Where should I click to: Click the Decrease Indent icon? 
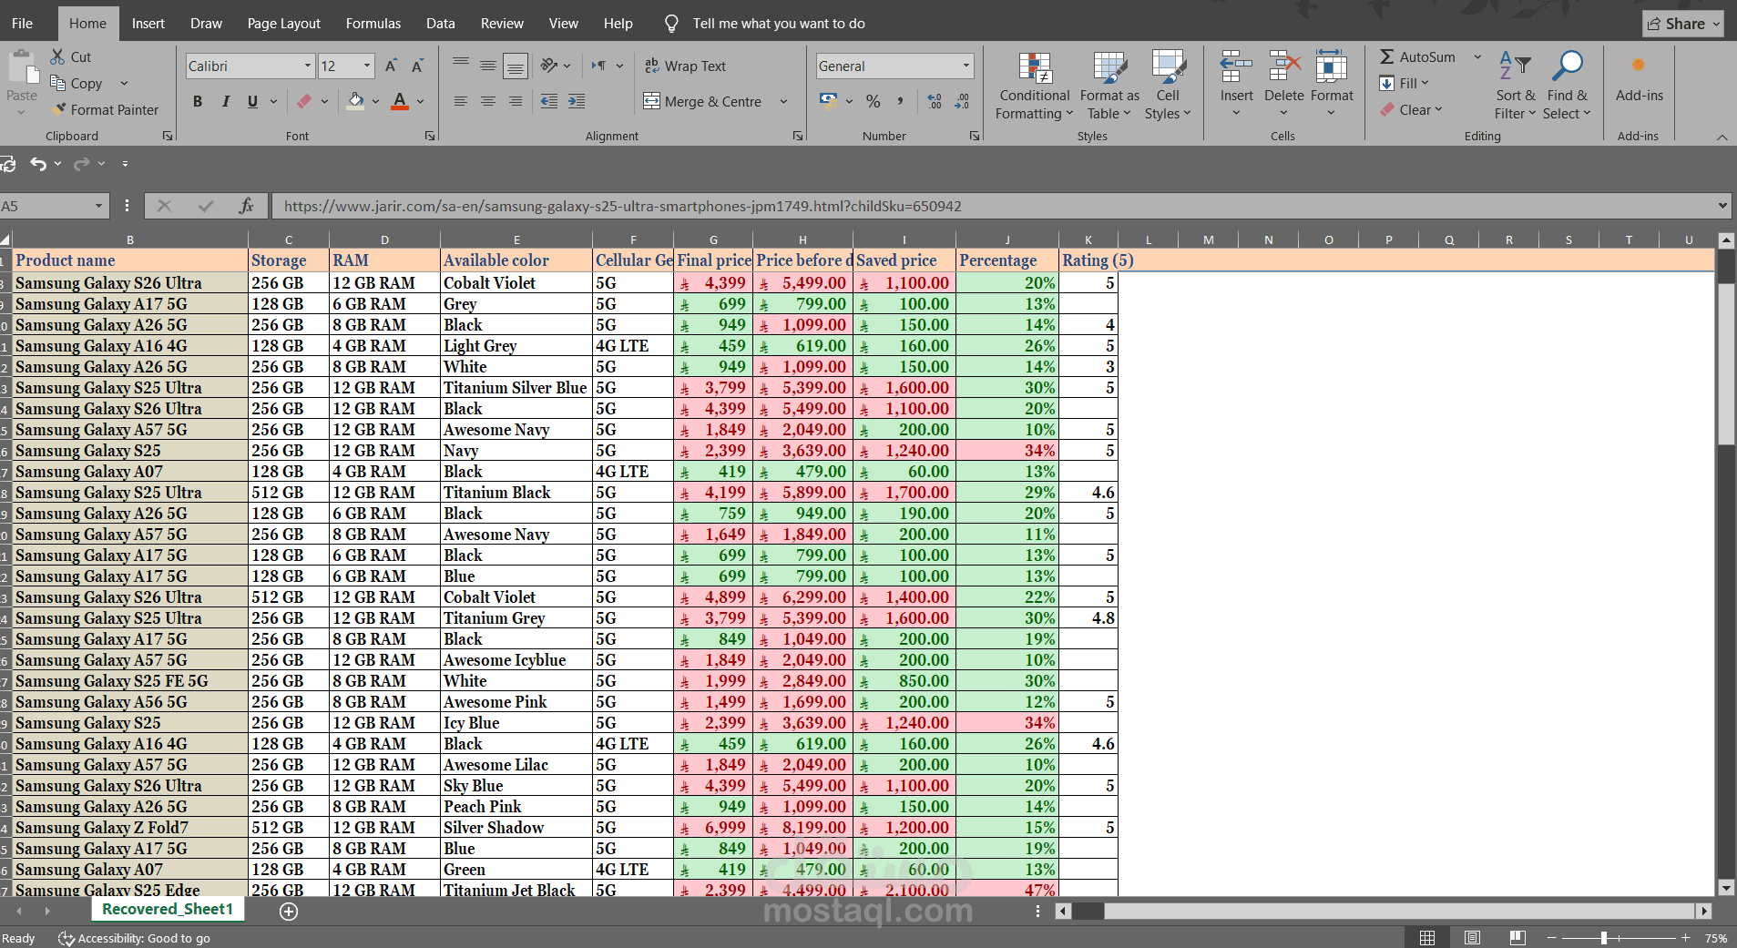pos(549,101)
